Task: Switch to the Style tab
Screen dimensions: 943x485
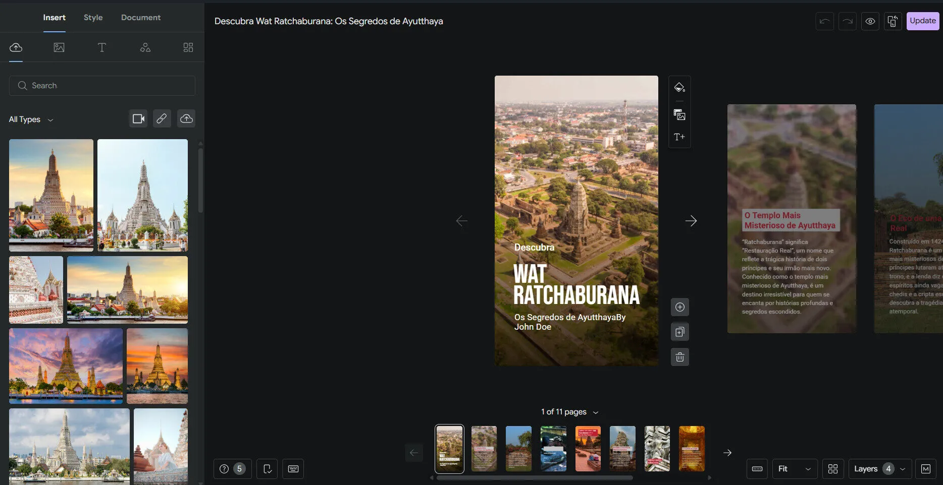Action: click(x=93, y=17)
